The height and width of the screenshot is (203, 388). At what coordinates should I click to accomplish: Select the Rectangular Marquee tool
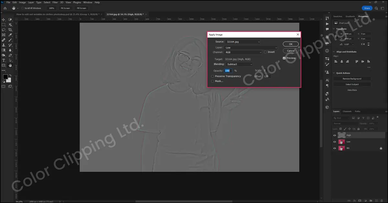4,24
